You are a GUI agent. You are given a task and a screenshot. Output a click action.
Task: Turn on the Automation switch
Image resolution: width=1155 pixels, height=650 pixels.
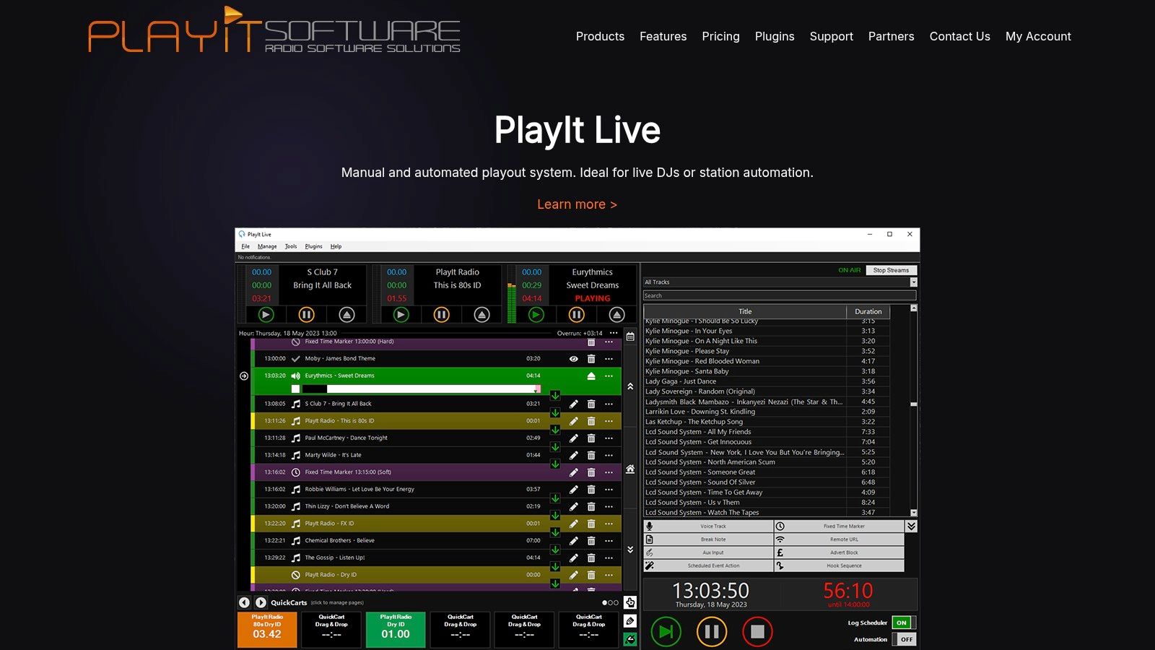pos(904,639)
